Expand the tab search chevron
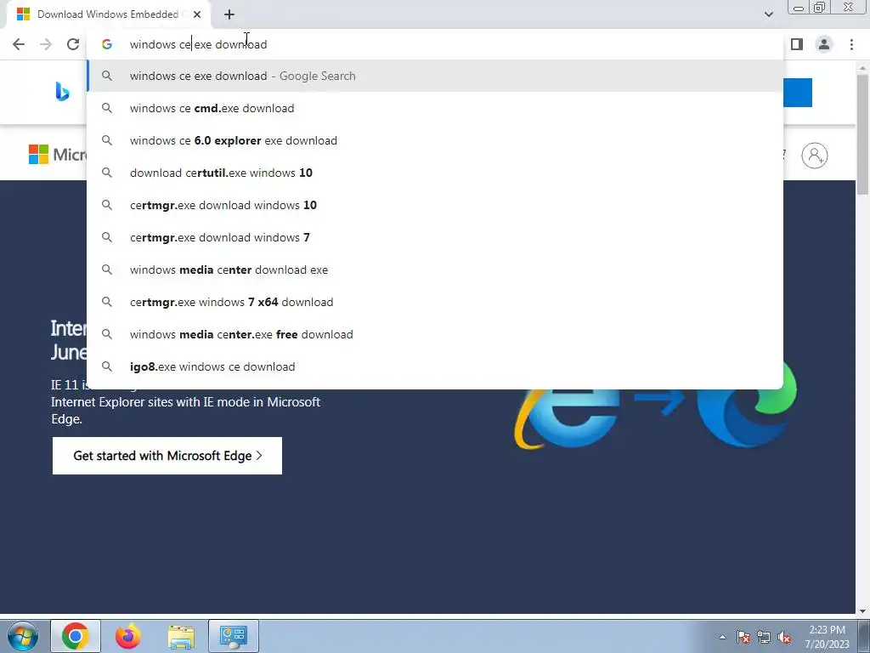Viewport: 870px width, 653px height. coord(768,14)
